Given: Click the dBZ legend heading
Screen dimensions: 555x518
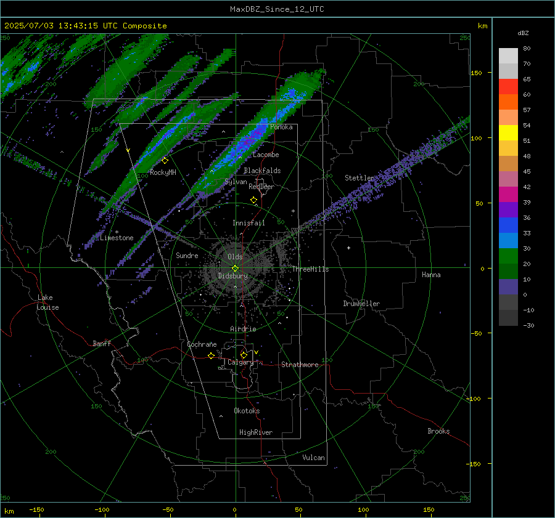Looking at the screenshot, I should tap(523, 33).
